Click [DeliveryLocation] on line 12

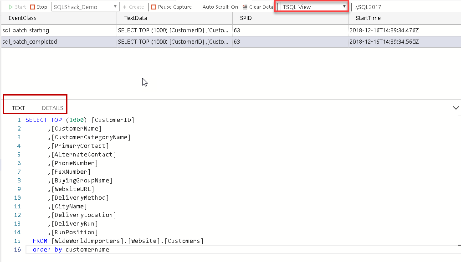tap(84, 215)
